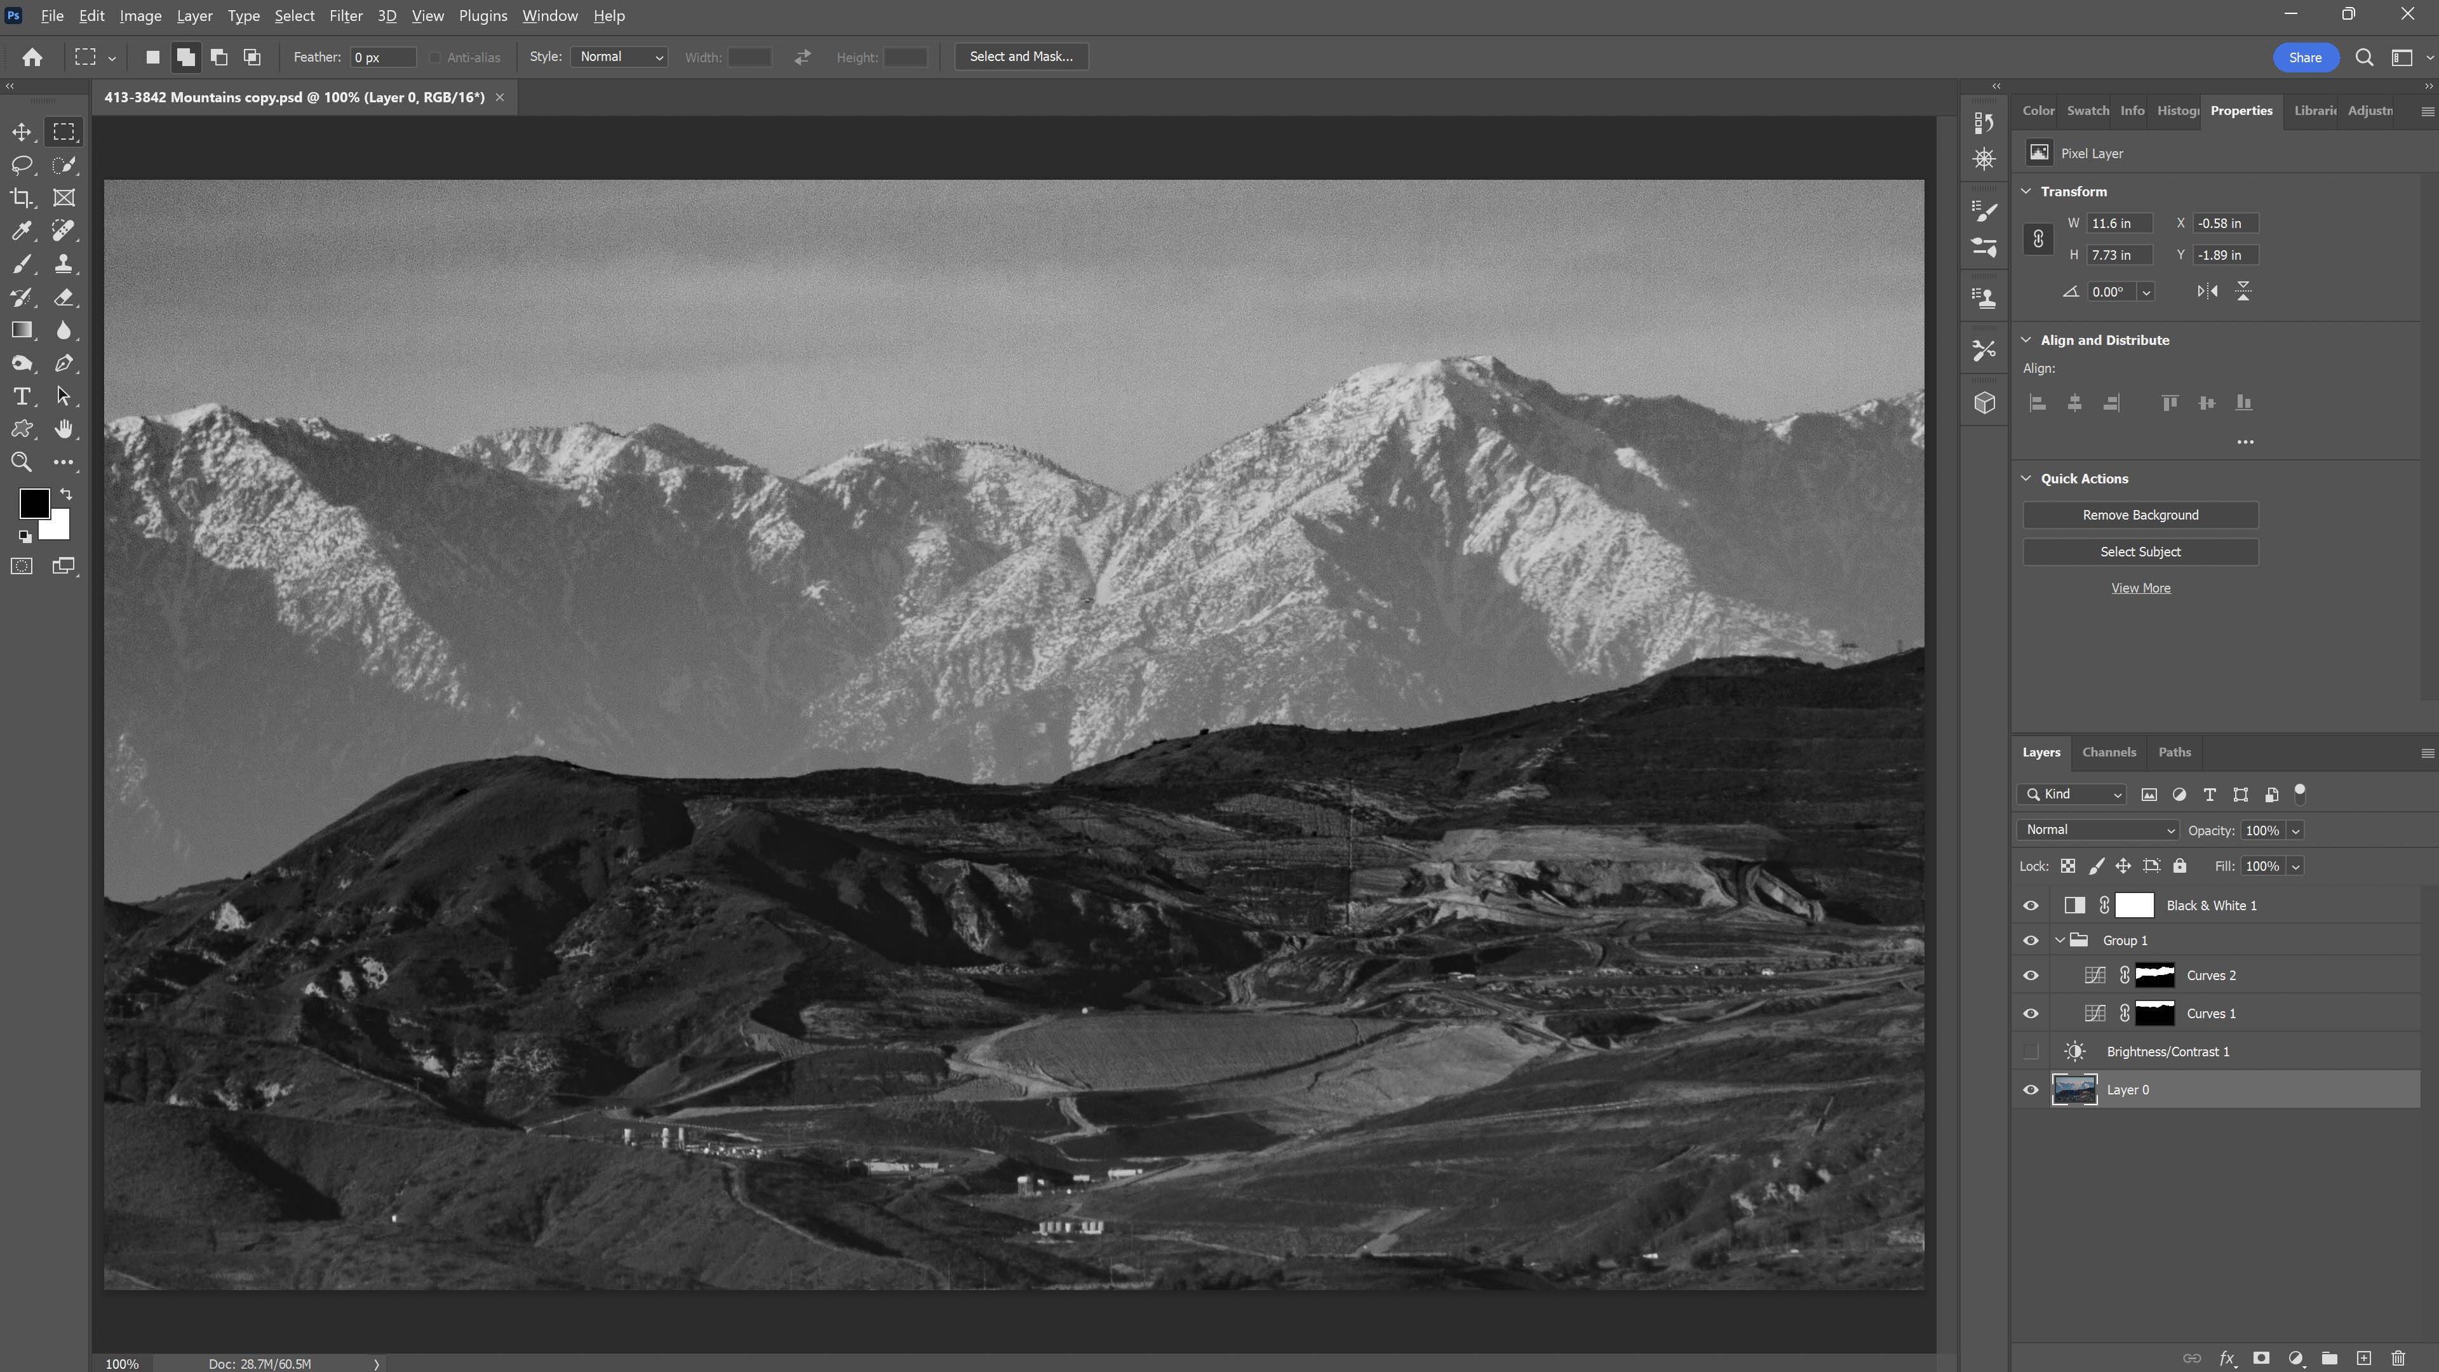Screen dimensions: 2439x1372
Task: Open the marquee Style dropdown
Action: click(619, 57)
